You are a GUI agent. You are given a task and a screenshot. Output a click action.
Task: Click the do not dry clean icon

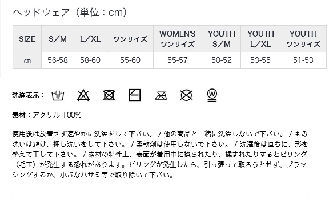186,95
